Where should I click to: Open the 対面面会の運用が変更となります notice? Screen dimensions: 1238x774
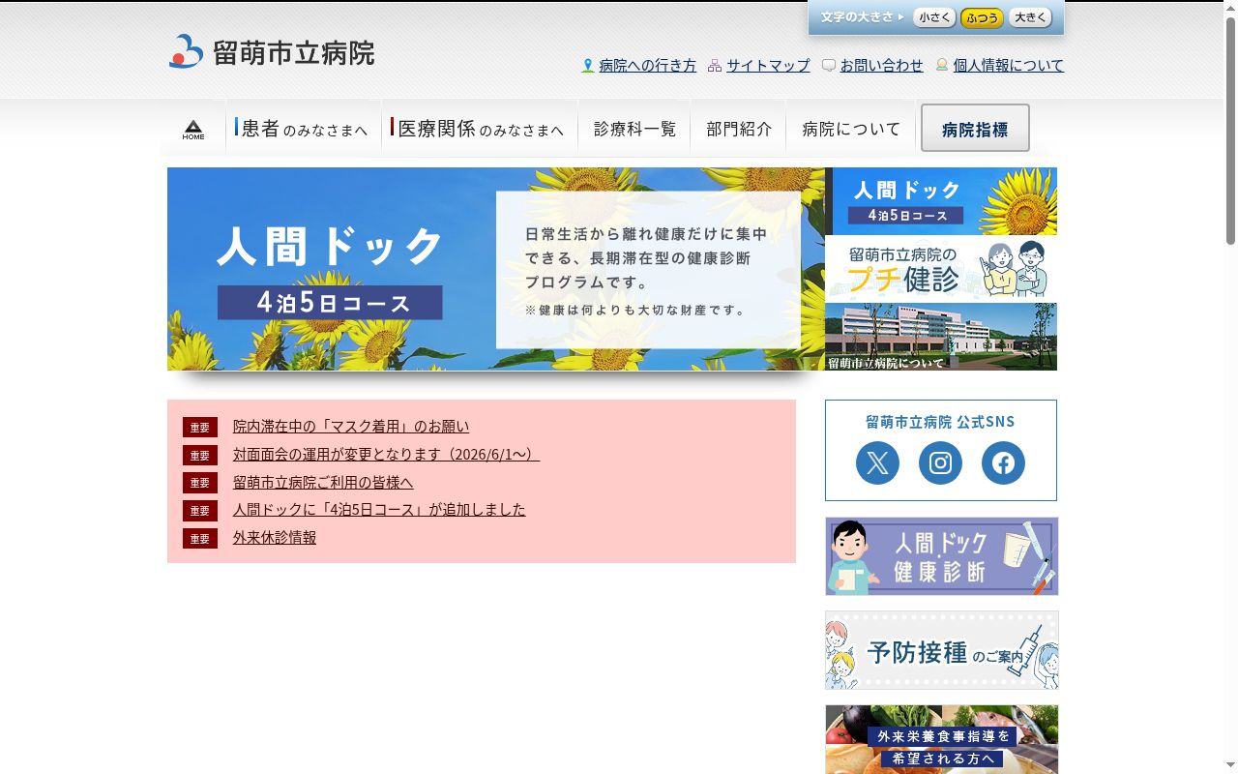click(x=386, y=455)
